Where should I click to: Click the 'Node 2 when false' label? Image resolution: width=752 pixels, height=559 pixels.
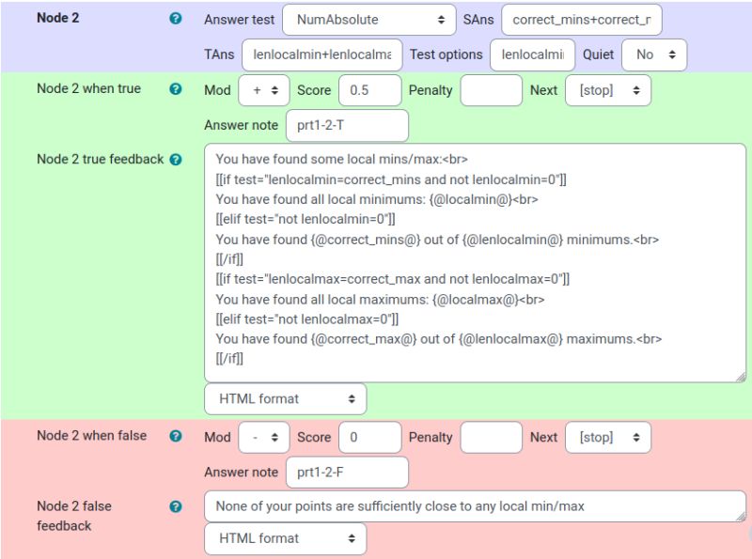tap(91, 436)
